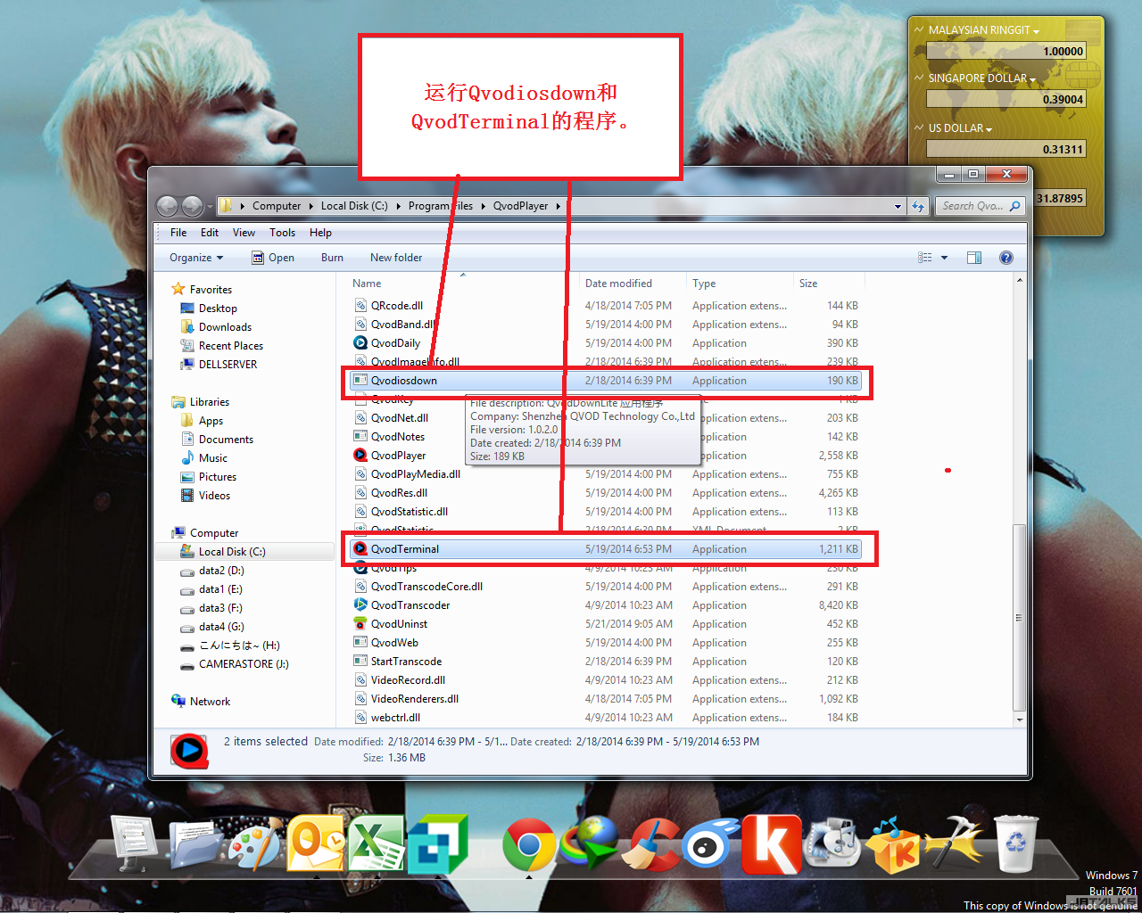This screenshot has width=1142, height=913.
Task: Expand the Organize dropdown menu
Action: pyautogui.click(x=196, y=258)
